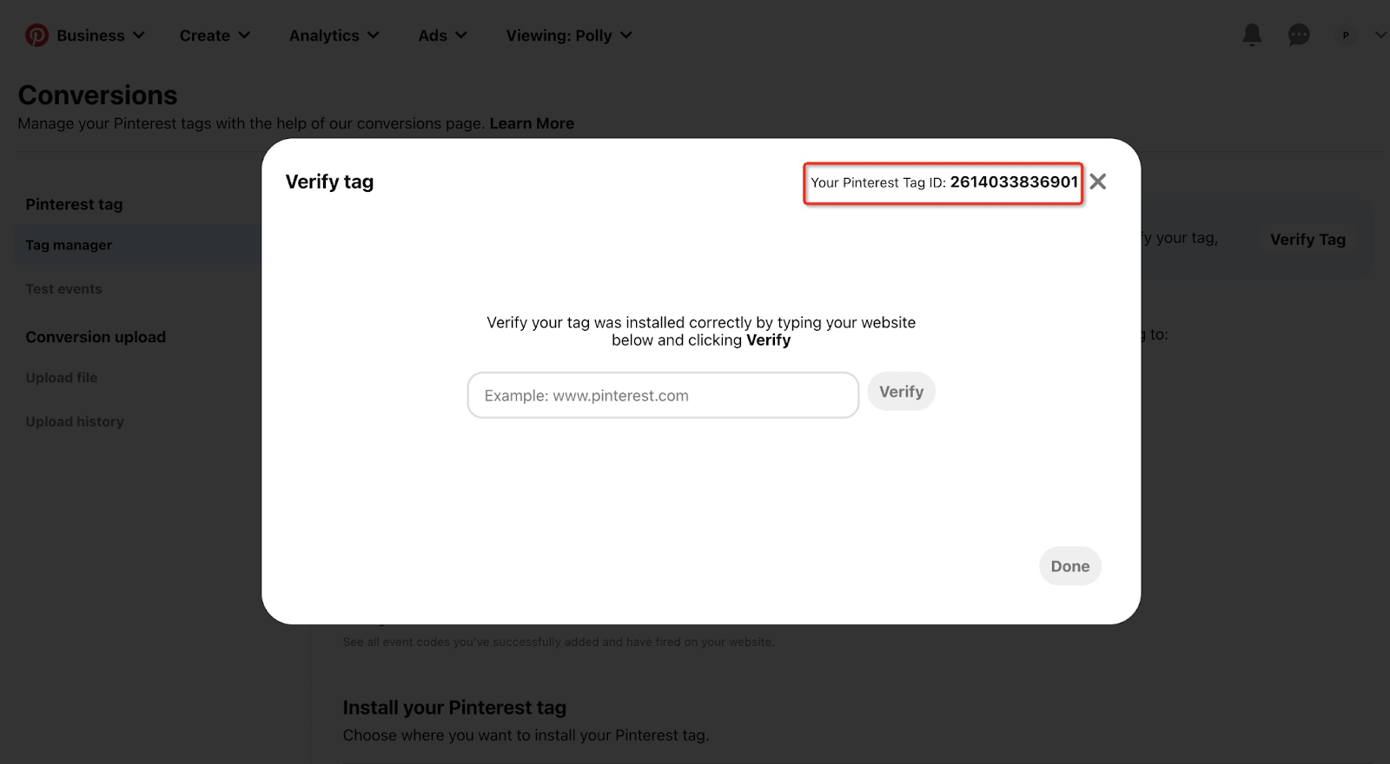Open the Ads dropdown menu
This screenshot has width=1390, height=764.
(x=442, y=36)
